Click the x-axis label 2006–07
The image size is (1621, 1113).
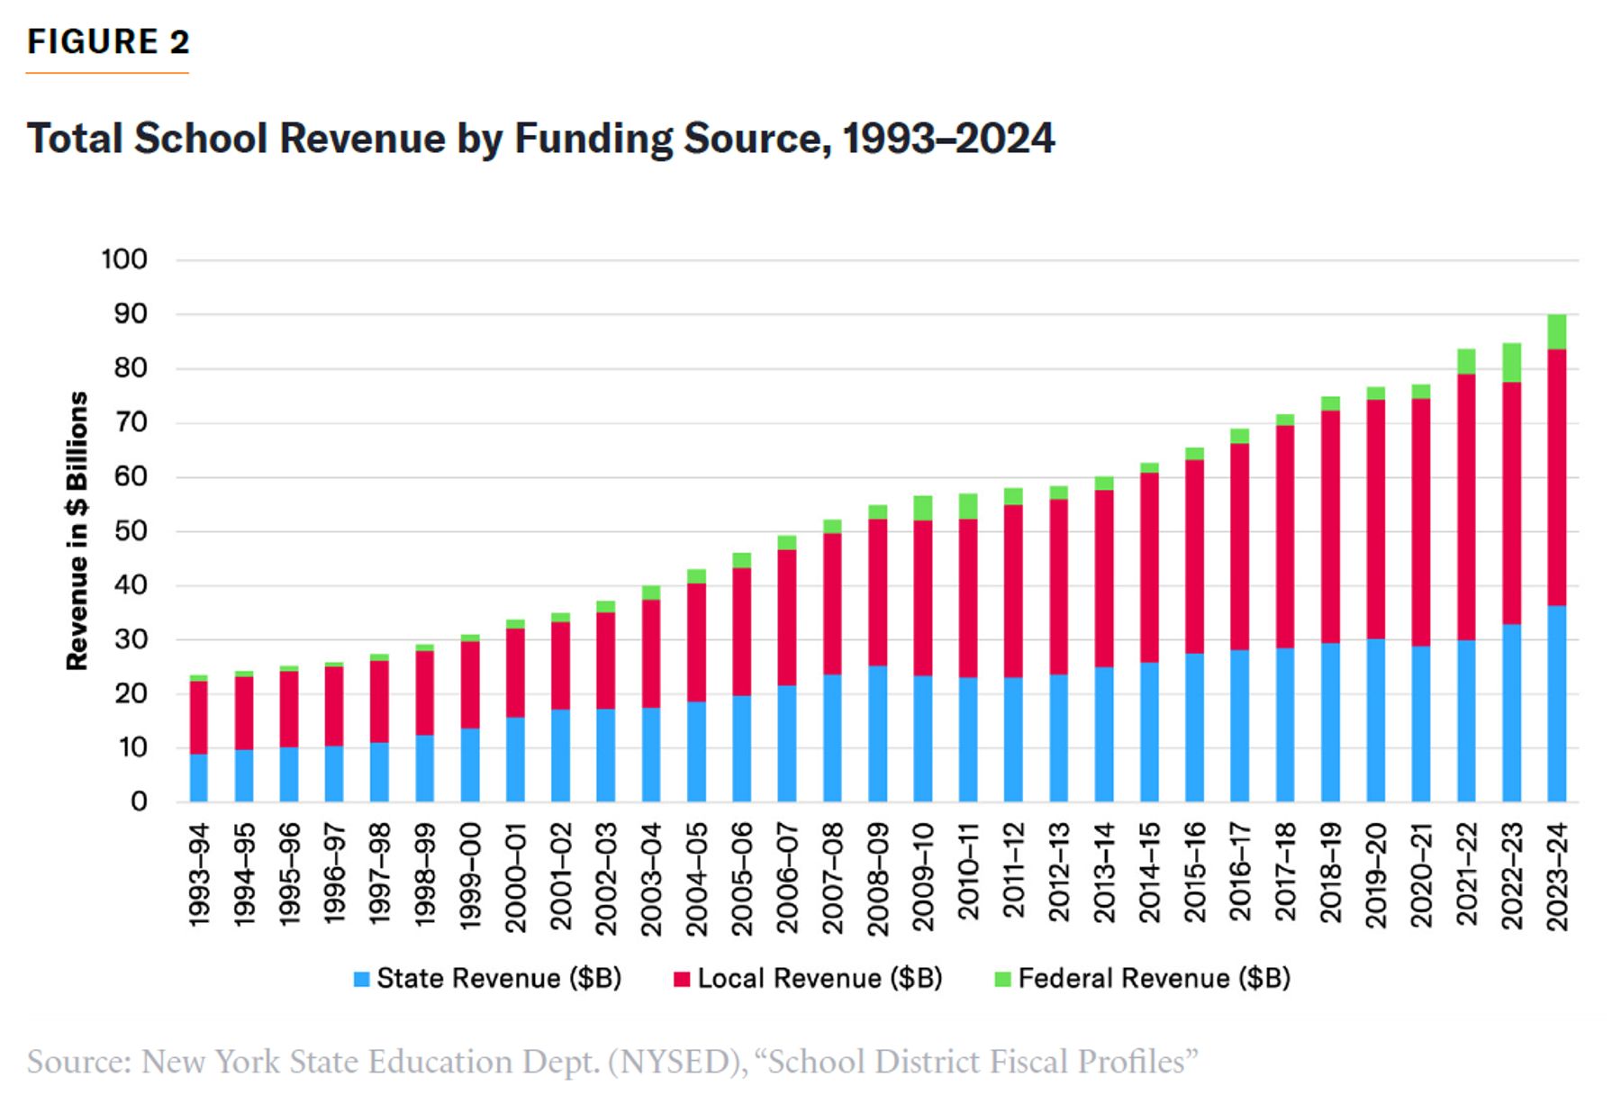786,878
